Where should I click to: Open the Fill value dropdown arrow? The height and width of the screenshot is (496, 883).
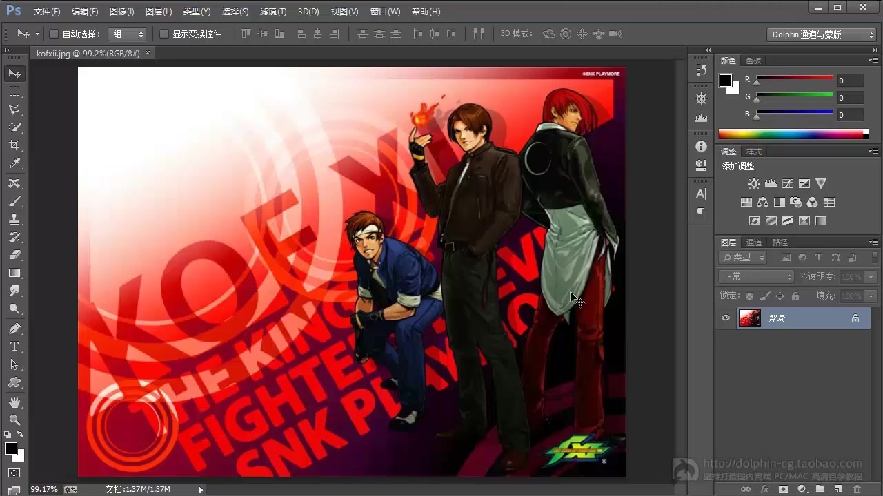(871, 296)
